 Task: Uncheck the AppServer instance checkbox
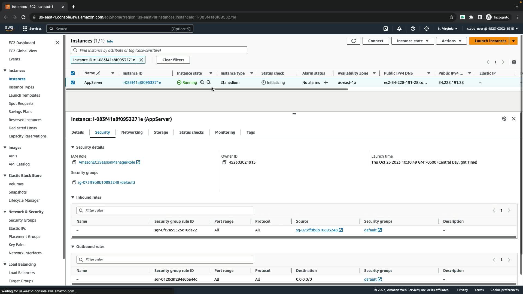pos(73,82)
